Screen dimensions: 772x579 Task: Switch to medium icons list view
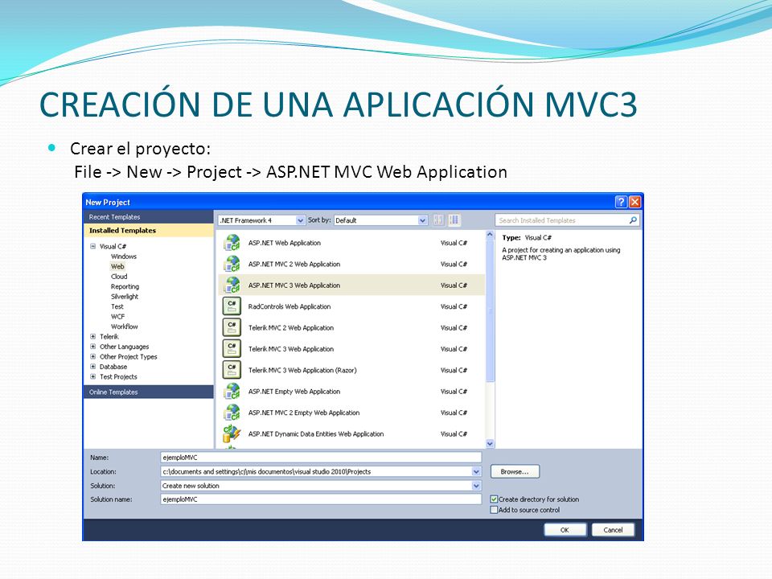pos(454,220)
